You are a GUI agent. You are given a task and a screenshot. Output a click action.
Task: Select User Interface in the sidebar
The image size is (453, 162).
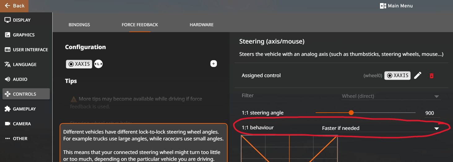click(30, 50)
